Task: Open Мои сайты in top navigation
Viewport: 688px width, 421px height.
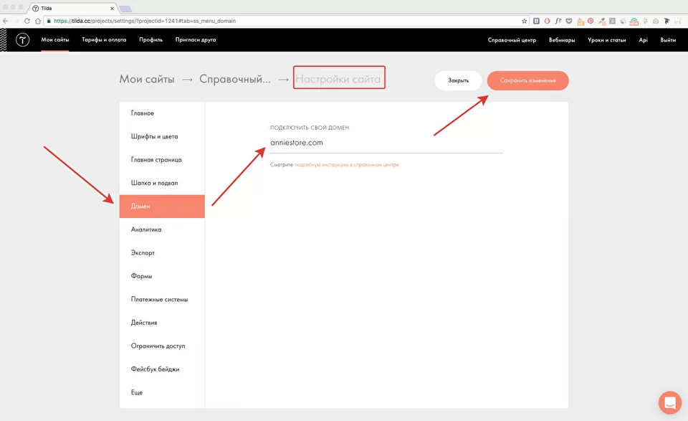Action: [x=55, y=39]
